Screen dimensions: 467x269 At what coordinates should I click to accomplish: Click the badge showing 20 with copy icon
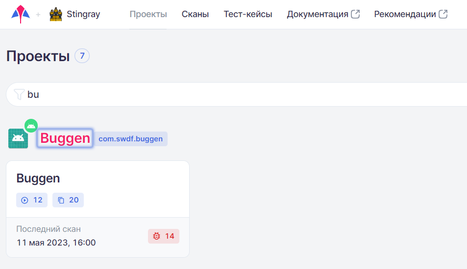pos(68,200)
